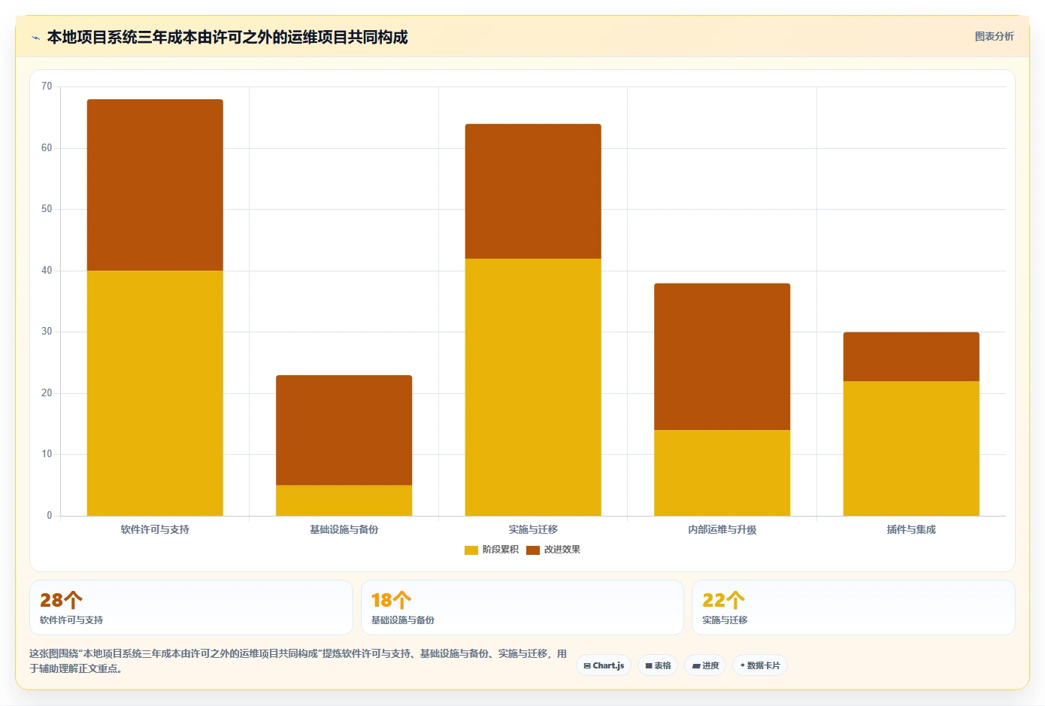Click the yellow 插件与集成 bar segment

pos(911,448)
